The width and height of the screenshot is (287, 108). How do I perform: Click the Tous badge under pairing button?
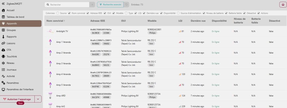20,103
